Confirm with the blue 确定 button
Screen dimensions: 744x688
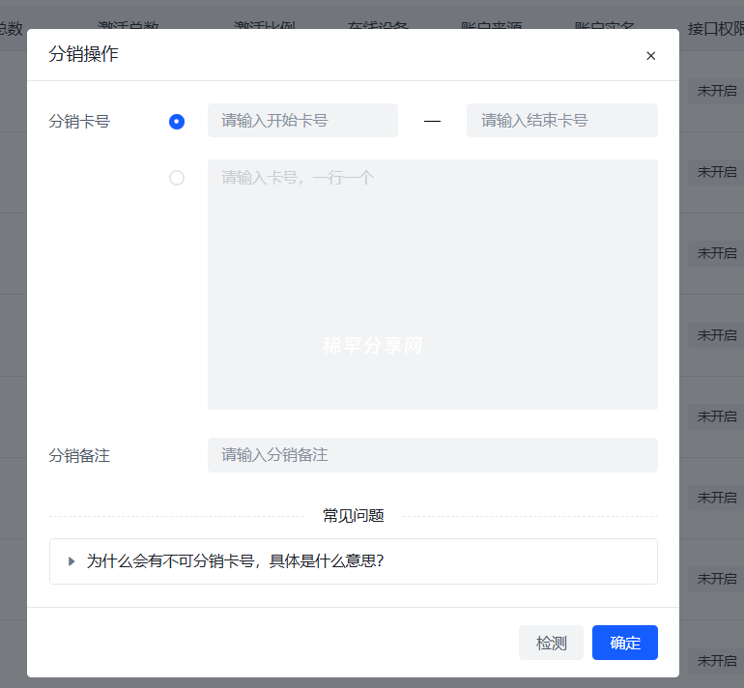[624, 643]
